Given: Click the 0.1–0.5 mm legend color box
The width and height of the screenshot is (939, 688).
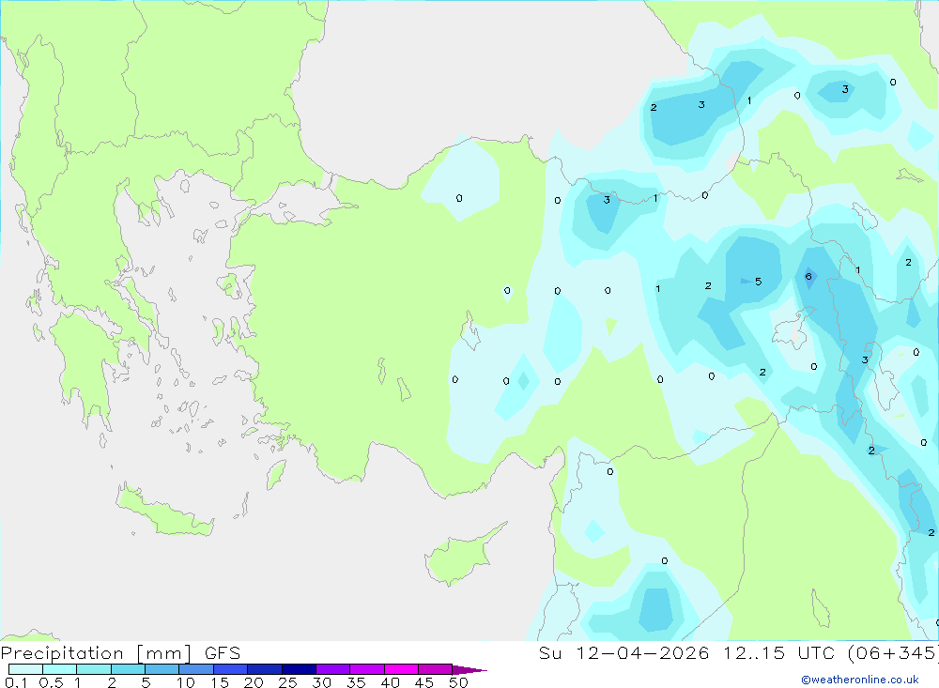Looking at the screenshot, I should click(x=25, y=669).
